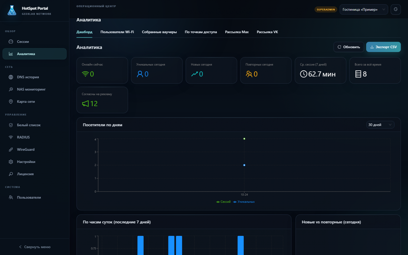Collapse the sidebar with Свернуть меню
408x255 pixels.
pyautogui.click(x=35, y=247)
